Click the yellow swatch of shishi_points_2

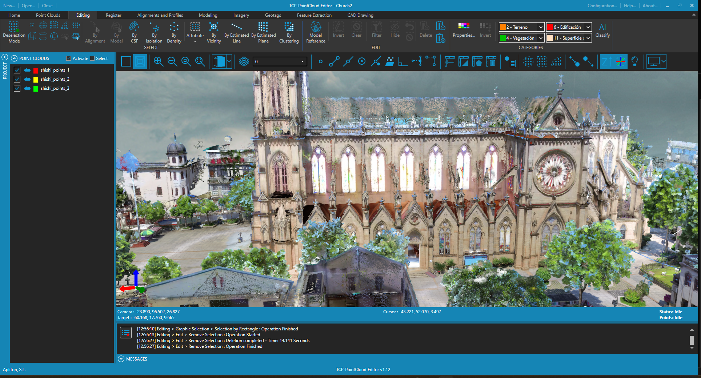coord(36,80)
